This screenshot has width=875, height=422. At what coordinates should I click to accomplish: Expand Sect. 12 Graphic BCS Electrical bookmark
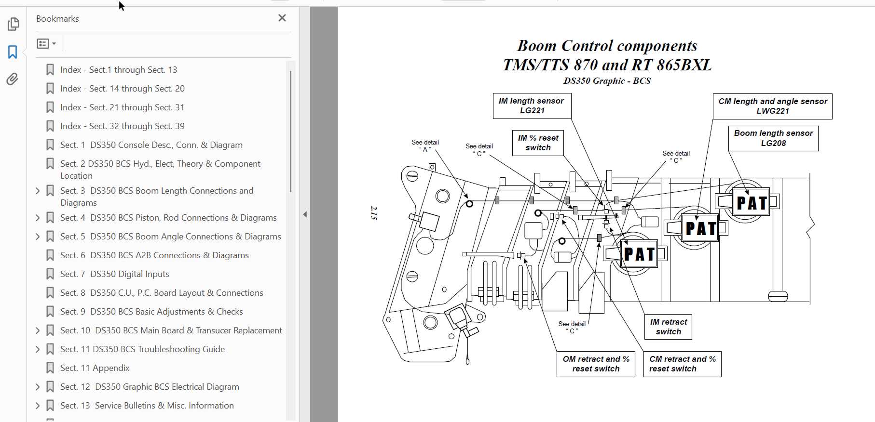tap(38, 387)
